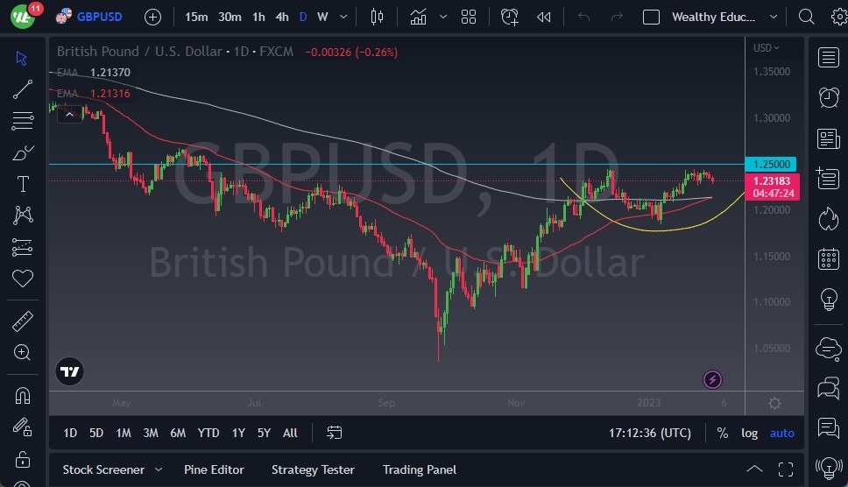This screenshot has width=848, height=487.
Task: Expand the time interval dropdown arrow
Action: point(343,17)
